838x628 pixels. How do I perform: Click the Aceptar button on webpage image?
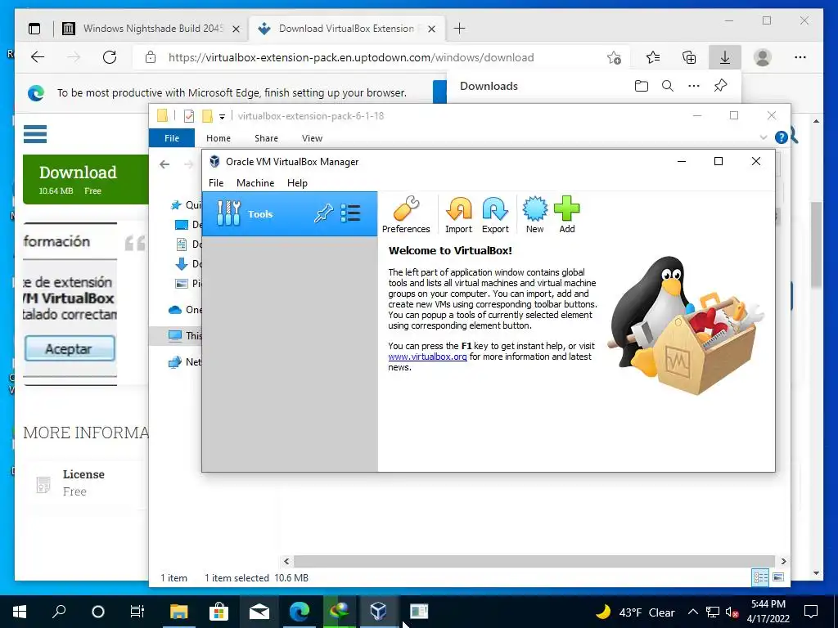(x=70, y=348)
